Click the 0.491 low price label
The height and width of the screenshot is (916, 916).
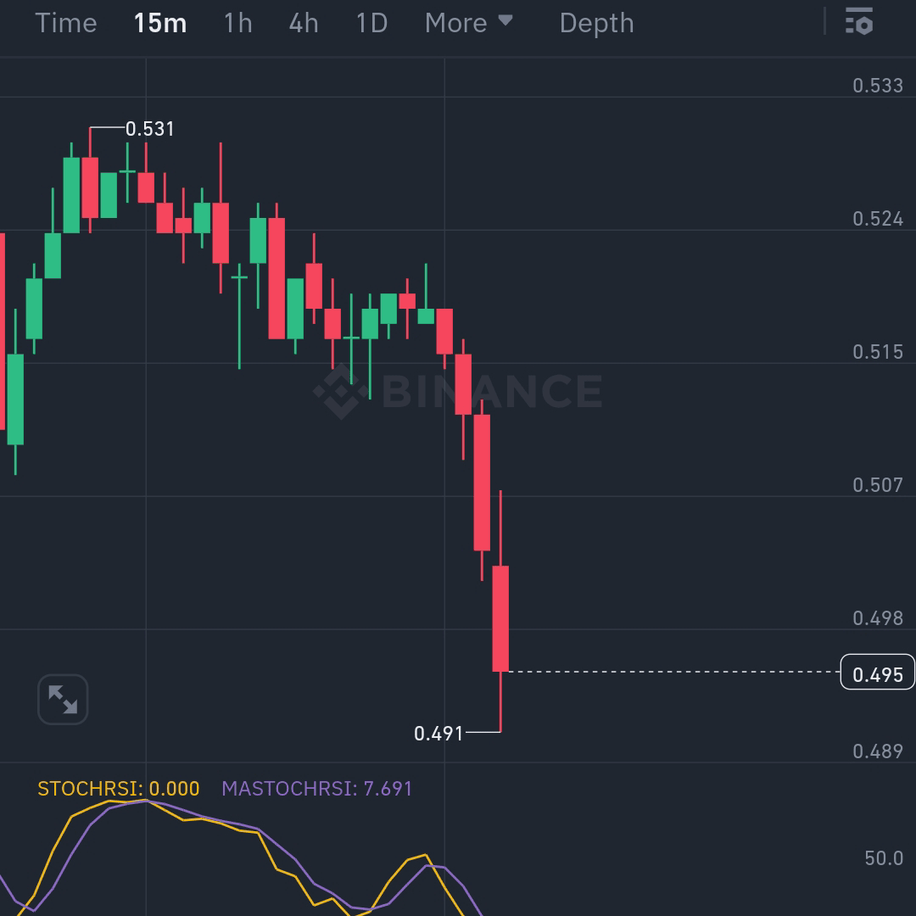coord(438,733)
